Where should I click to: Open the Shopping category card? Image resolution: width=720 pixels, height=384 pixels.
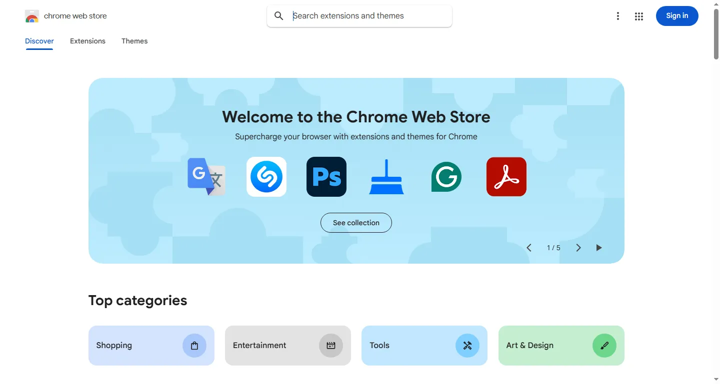pos(151,346)
